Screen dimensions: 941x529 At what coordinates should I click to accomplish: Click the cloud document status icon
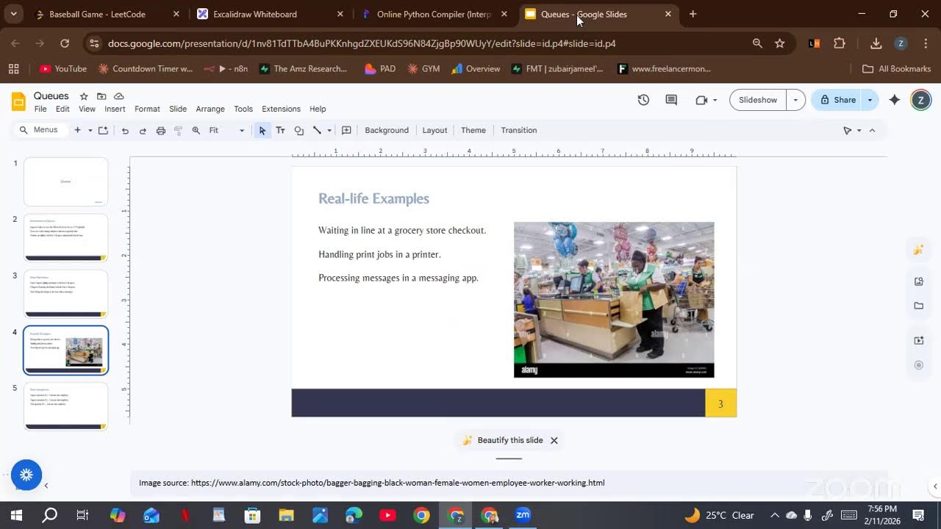(x=119, y=96)
